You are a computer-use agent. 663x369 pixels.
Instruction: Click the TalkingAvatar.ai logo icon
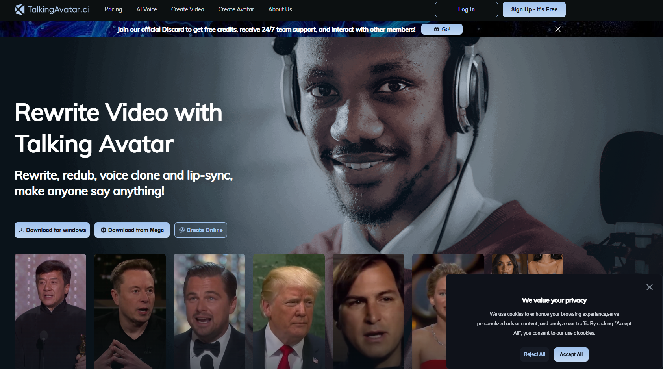pyautogui.click(x=20, y=9)
